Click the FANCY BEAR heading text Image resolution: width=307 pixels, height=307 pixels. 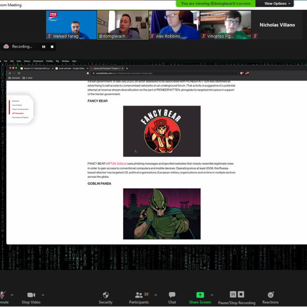coord(97,101)
